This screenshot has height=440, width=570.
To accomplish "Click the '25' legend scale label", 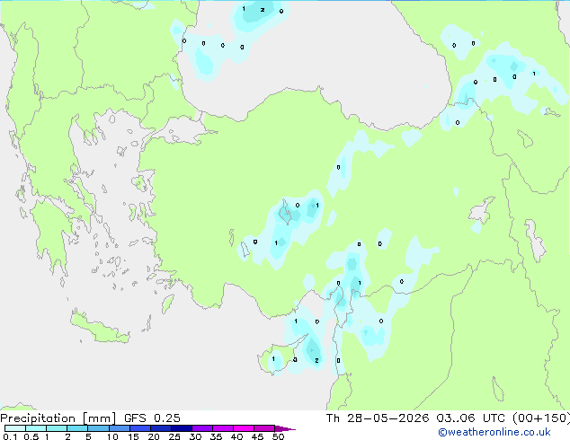I will 174,436.
